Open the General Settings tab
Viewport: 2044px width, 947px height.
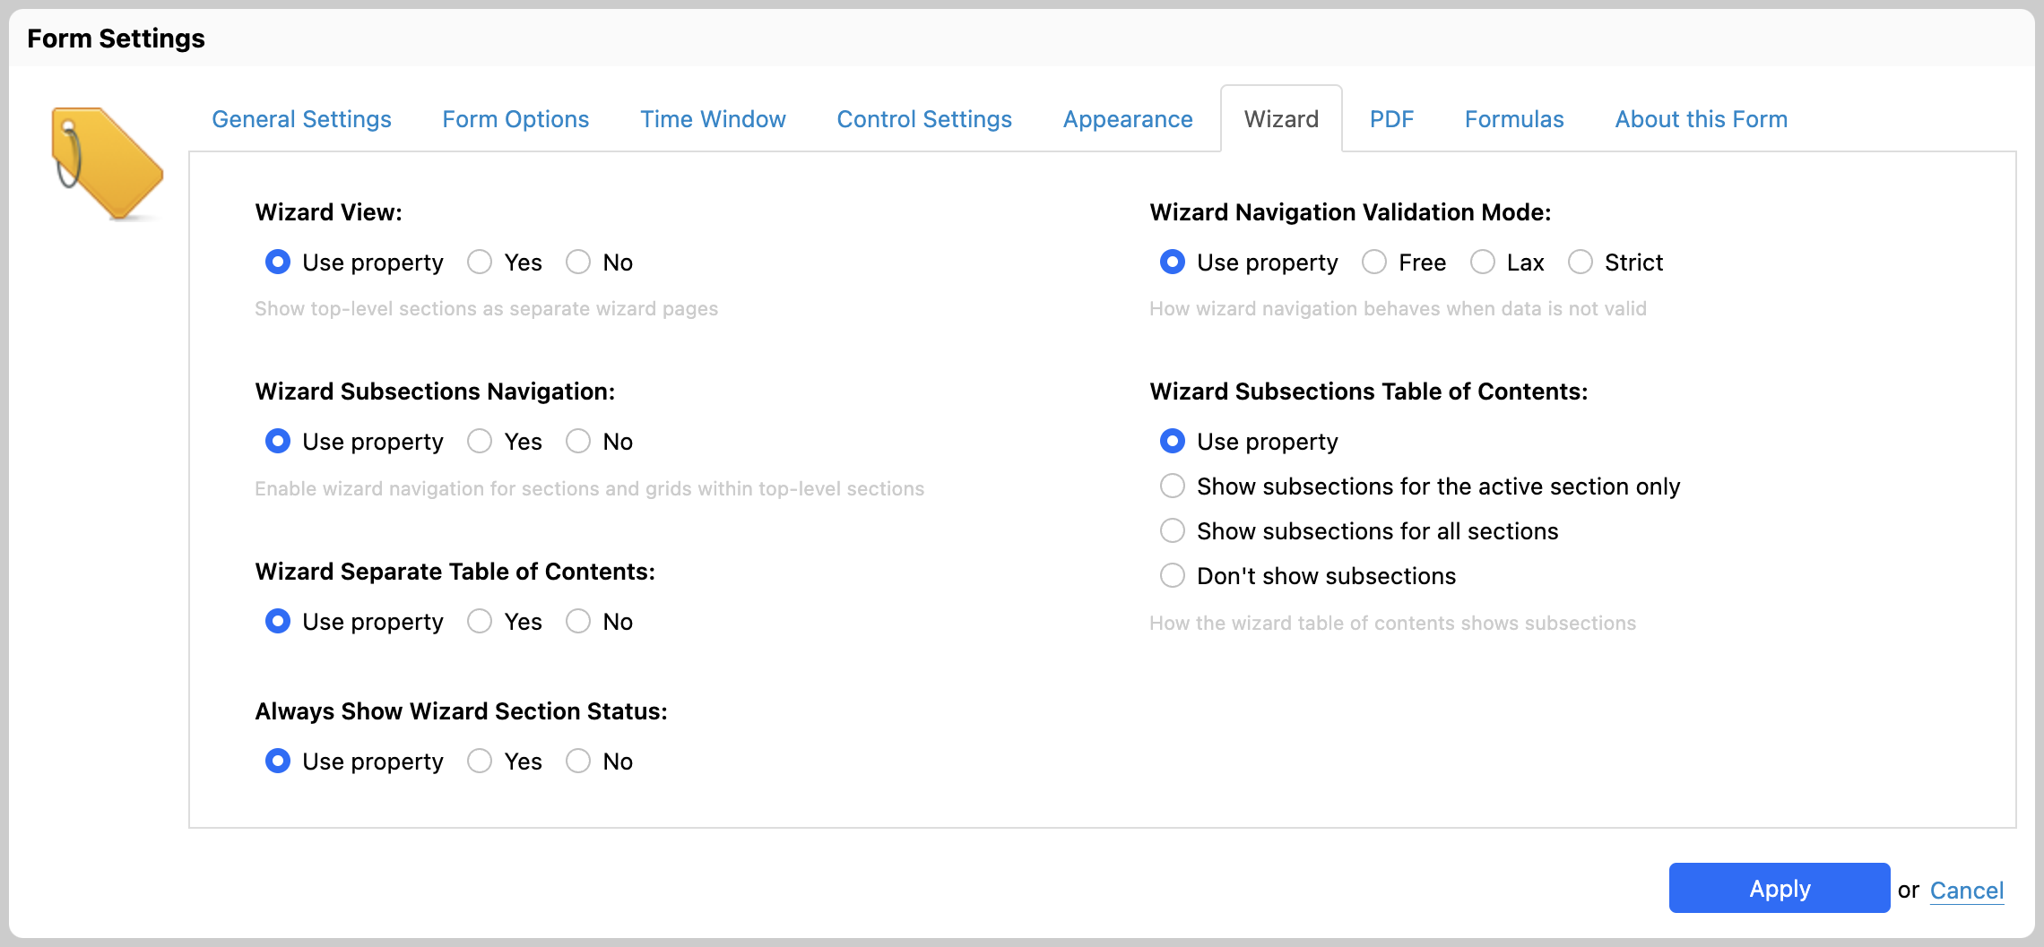pyautogui.click(x=301, y=119)
